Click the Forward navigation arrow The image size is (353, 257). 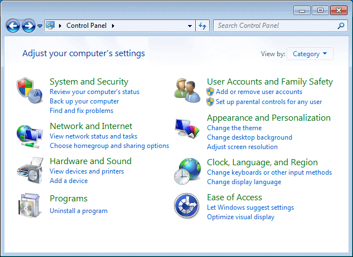point(28,26)
